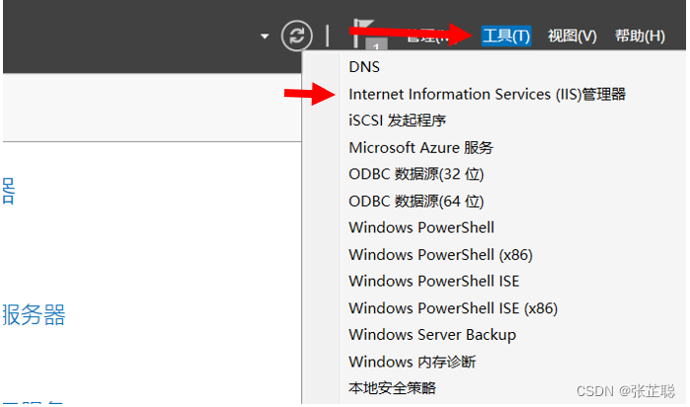Open the 帮助(H) menu
690x407 pixels.
point(640,36)
